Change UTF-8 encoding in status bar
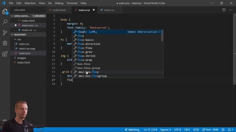This screenshot has width=236, height=132. (178, 129)
